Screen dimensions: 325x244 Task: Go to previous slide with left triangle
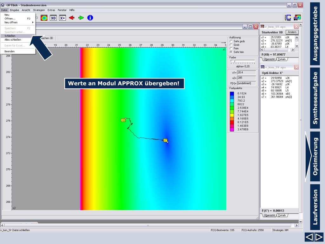point(309,237)
